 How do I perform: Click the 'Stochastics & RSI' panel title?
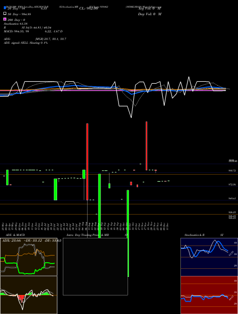(204, 235)
